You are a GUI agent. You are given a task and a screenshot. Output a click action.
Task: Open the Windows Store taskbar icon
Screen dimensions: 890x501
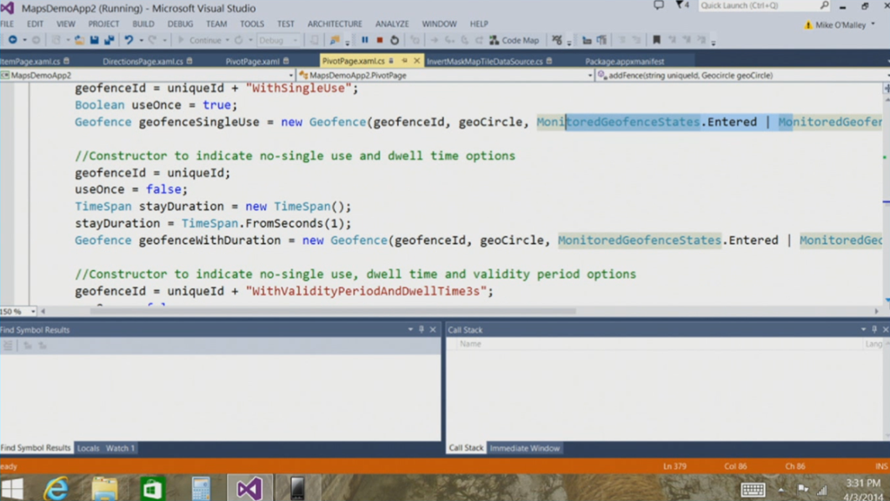pyautogui.click(x=152, y=488)
